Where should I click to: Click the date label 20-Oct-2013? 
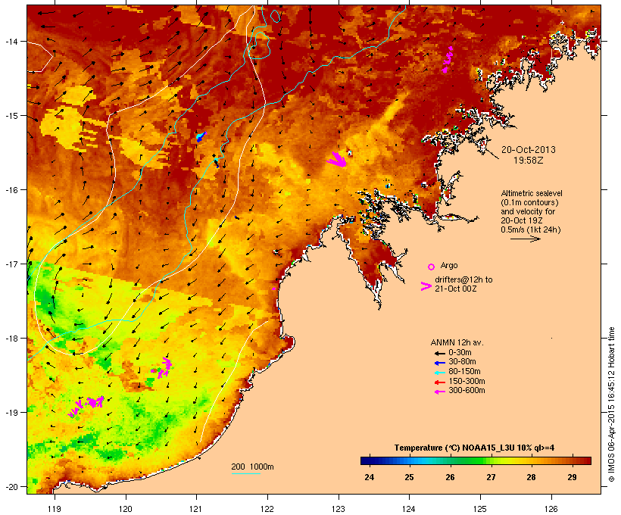[x=529, y=150]
